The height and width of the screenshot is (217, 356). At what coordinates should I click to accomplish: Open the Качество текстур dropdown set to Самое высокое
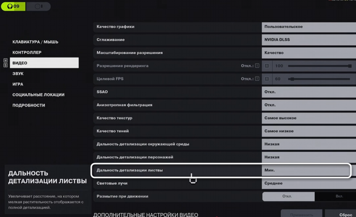point(309,118)
